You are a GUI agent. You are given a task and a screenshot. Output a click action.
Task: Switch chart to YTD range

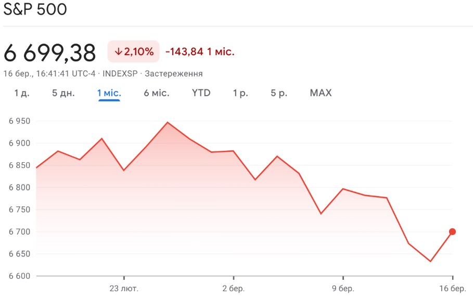201,93
